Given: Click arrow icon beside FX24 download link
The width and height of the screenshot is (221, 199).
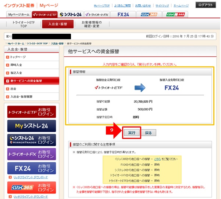Looking at the screenshot, I should [x=10, y=177].
